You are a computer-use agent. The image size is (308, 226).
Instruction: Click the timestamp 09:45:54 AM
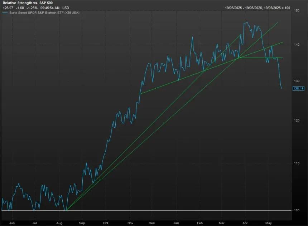(50, 8)
